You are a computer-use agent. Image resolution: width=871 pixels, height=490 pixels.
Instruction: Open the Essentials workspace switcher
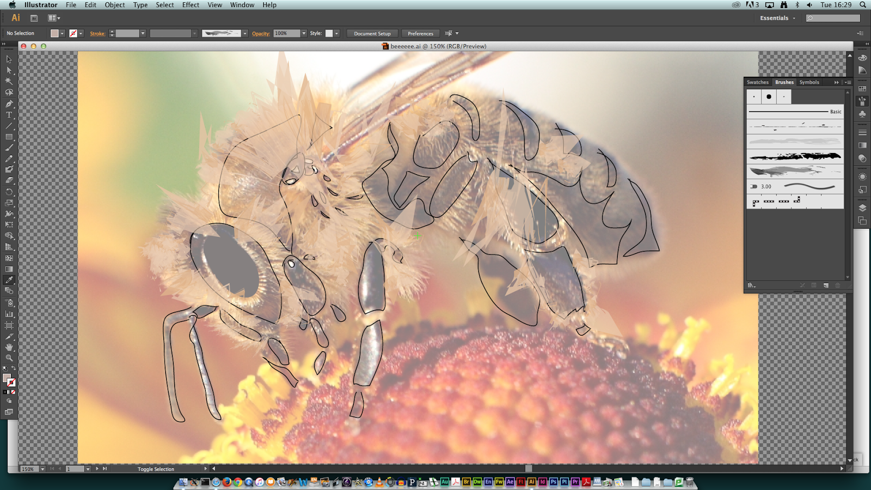[x=777, y=18]
